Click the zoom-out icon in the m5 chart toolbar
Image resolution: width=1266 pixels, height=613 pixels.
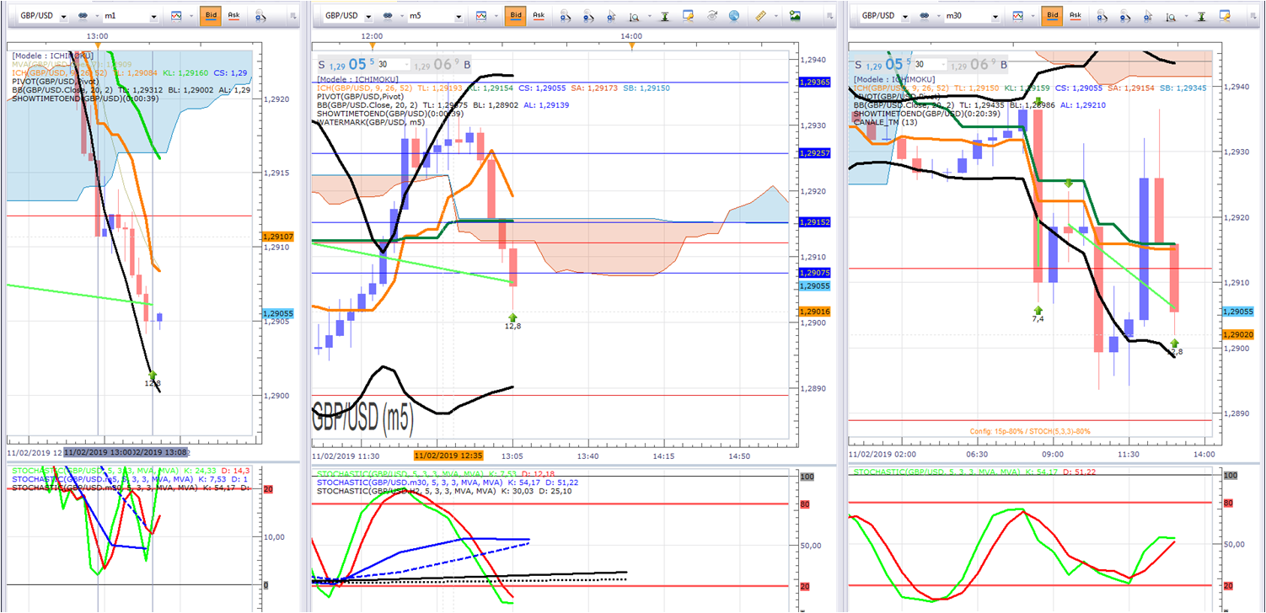tap(587, 16)
